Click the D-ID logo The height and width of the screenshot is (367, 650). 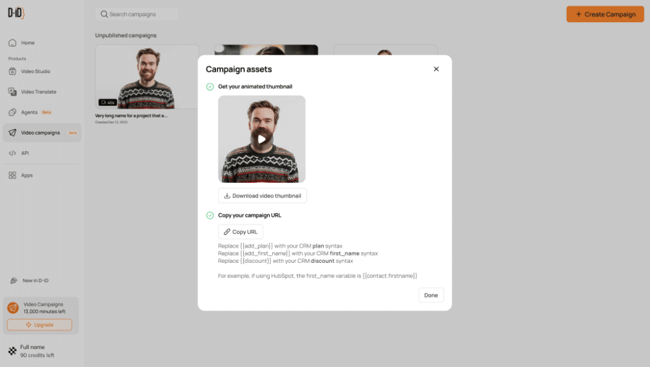(x=15, y=13)
